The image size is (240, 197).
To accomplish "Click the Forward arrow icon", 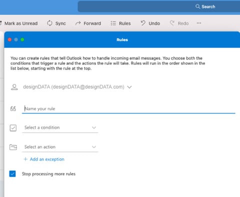I will pos(78,23).
